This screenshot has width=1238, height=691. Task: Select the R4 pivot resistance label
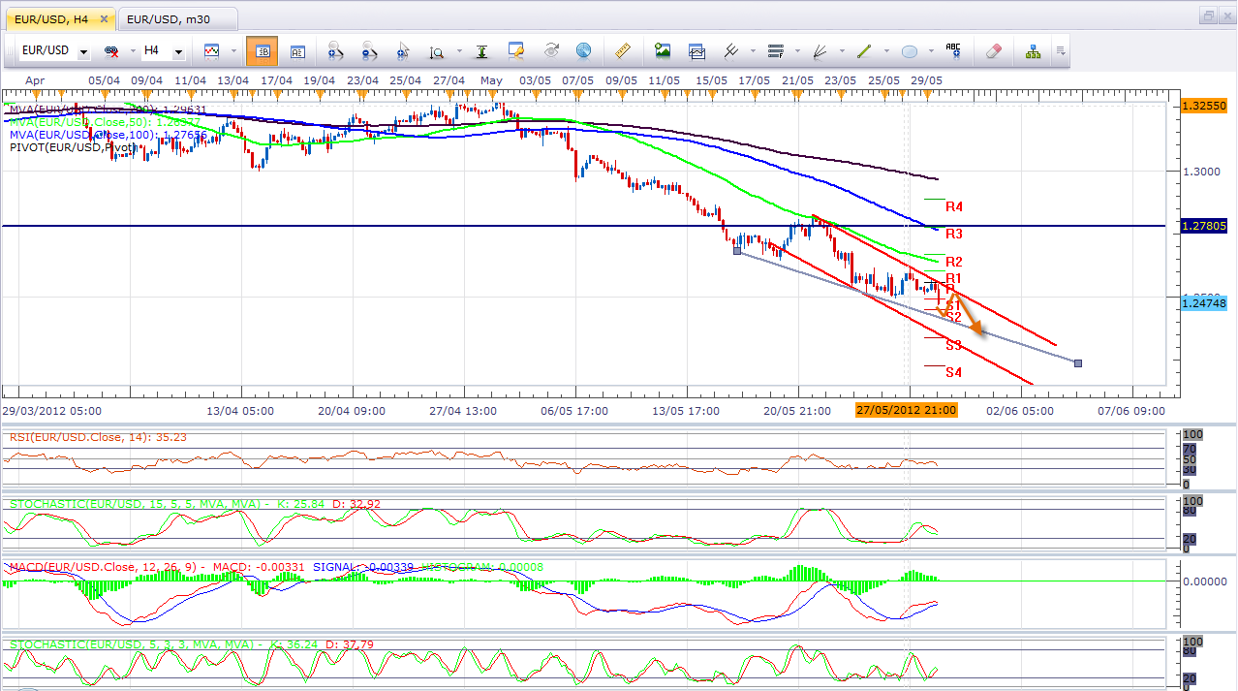[x=954, y=206]
